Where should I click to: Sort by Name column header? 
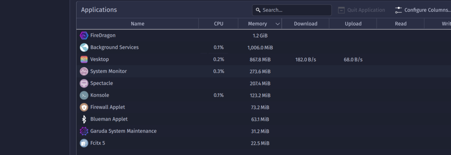point(138,24)
